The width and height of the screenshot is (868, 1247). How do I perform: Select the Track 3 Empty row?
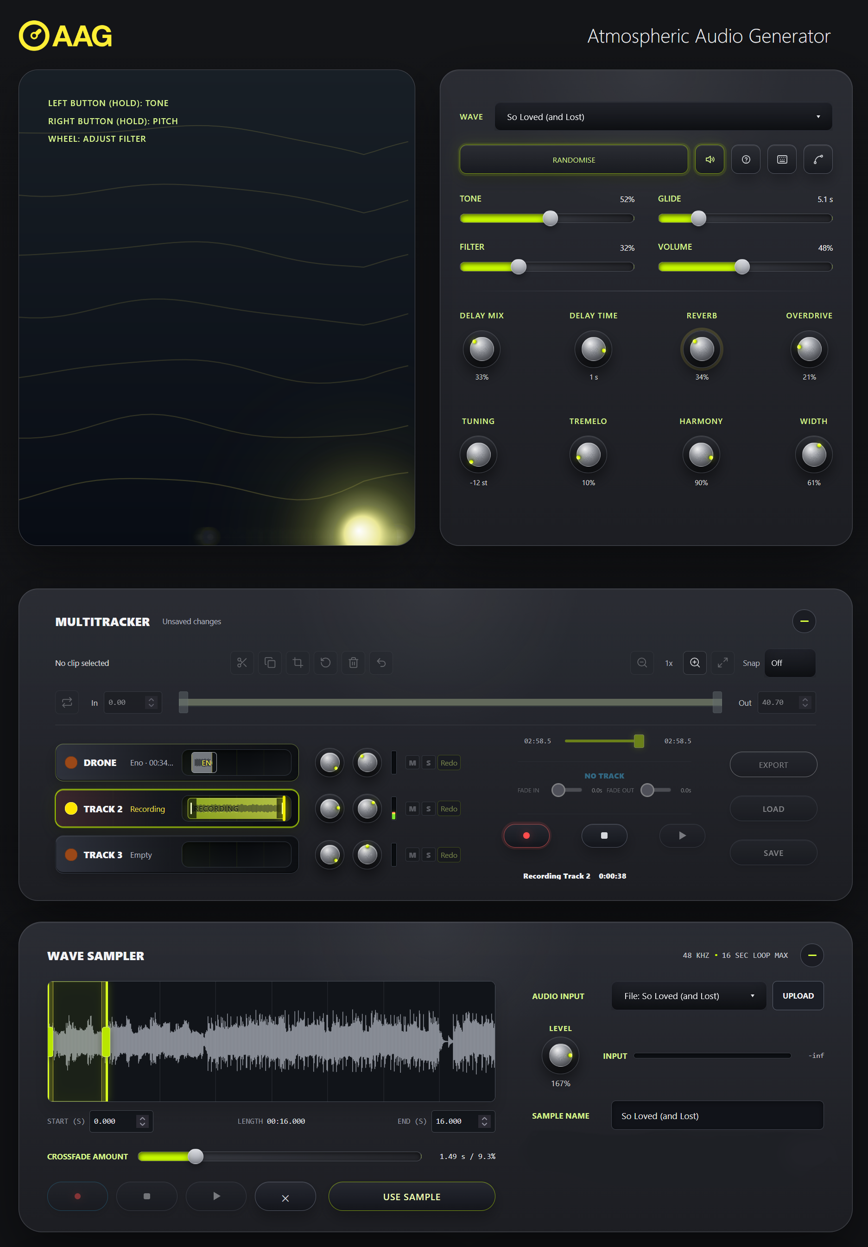tap(177, 855)
